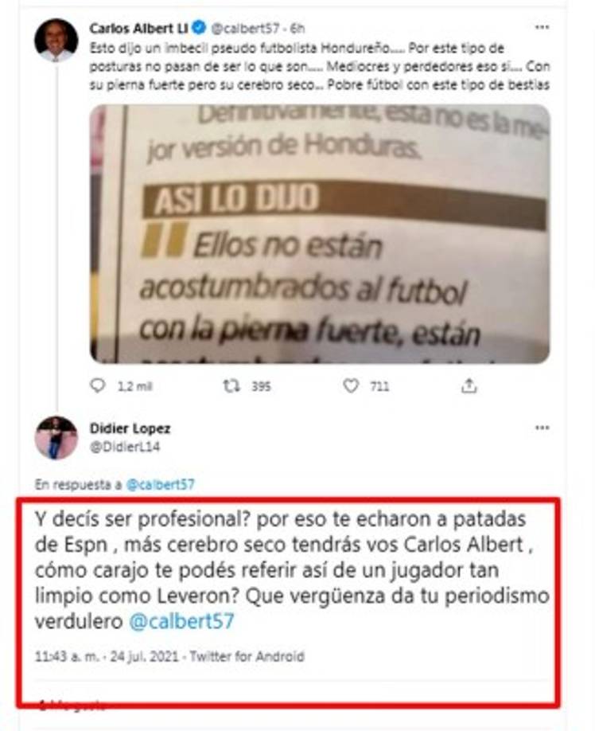Click the reply text starting Y decís ser profesional
595x731 pixels.
pos(292,570)
